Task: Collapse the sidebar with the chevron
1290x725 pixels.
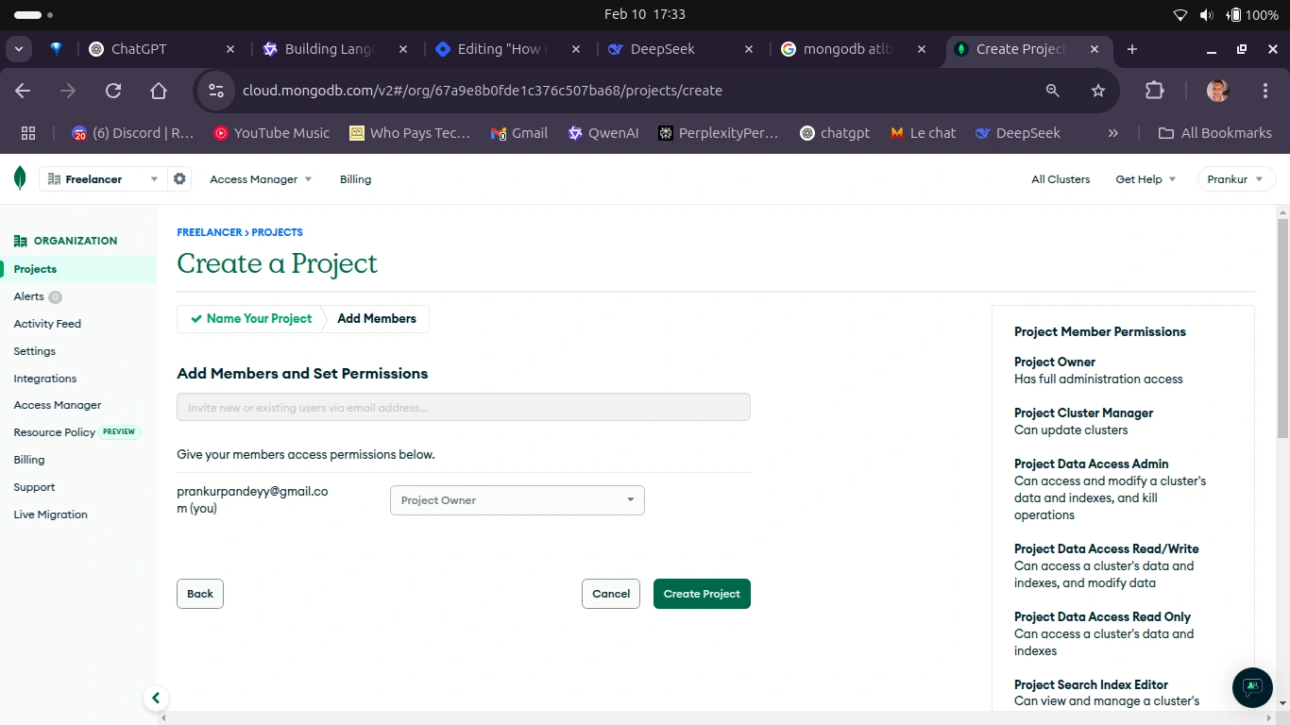Action: pos(156,698)
